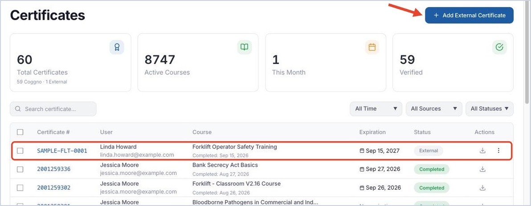Image resolution: width=531 pixels, height=206 pixels.
Task: Click the Bank Secrecy Act Basics course name
Action: click(225, 165)
